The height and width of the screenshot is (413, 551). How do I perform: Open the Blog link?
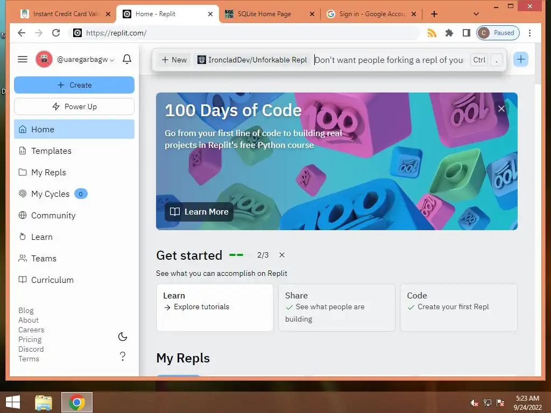[x=26, y=310]
